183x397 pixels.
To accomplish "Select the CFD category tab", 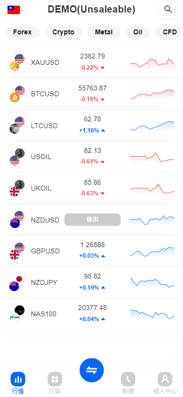I will pos(168,32).
